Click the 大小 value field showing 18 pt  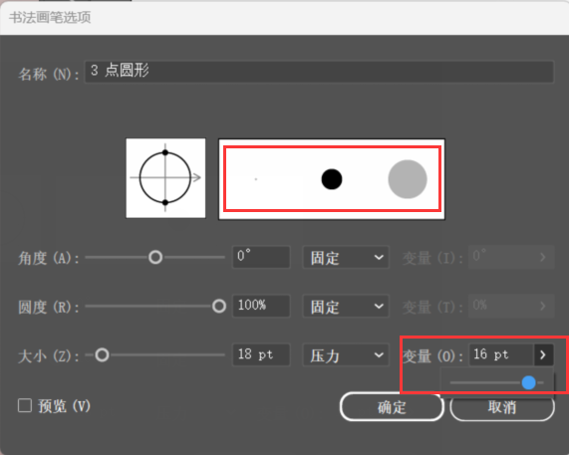pos(261,354)
